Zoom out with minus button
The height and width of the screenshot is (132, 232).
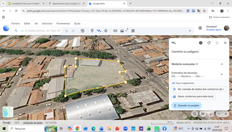(x=219, y=114)
